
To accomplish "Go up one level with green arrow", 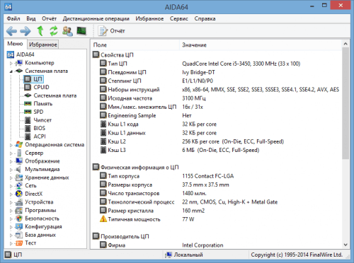I will pos(40,31).
